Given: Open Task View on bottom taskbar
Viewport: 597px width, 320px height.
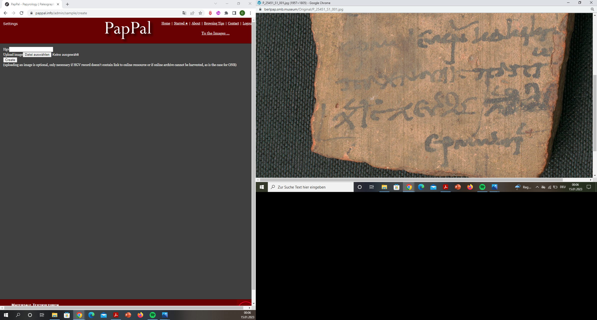Looking at the screenshot, I should coord(42,315).
